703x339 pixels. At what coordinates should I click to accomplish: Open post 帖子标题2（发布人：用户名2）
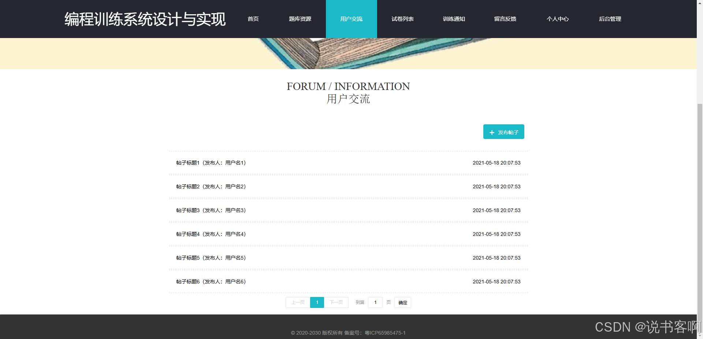(211, 187)
